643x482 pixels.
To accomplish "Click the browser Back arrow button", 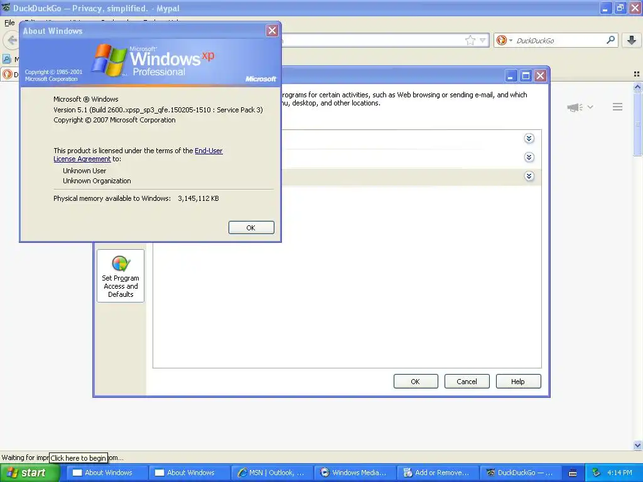I will click(x=12, y=40).
